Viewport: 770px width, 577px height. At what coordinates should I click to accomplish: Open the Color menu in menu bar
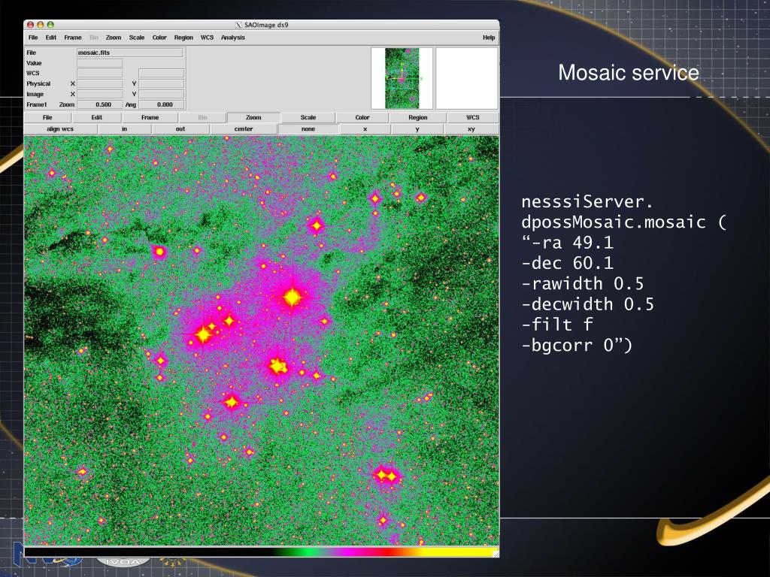(159, 38)
